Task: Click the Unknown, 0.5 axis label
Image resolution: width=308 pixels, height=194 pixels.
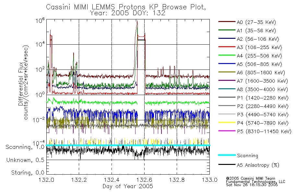Action: click(25, 160)
